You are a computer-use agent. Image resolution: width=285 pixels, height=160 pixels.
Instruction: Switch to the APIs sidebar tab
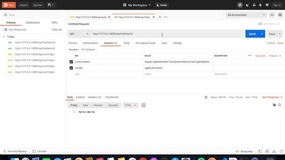click(x=54, y=23)
